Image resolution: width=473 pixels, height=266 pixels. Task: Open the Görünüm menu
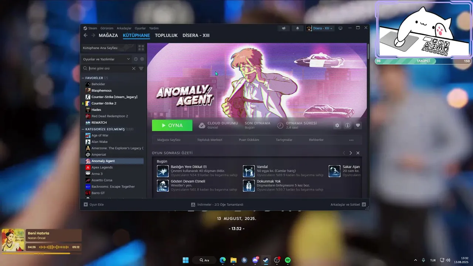pos(107,28)
